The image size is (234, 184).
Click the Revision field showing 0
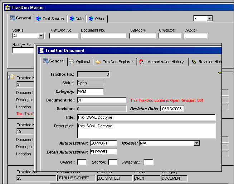point(102,109)
